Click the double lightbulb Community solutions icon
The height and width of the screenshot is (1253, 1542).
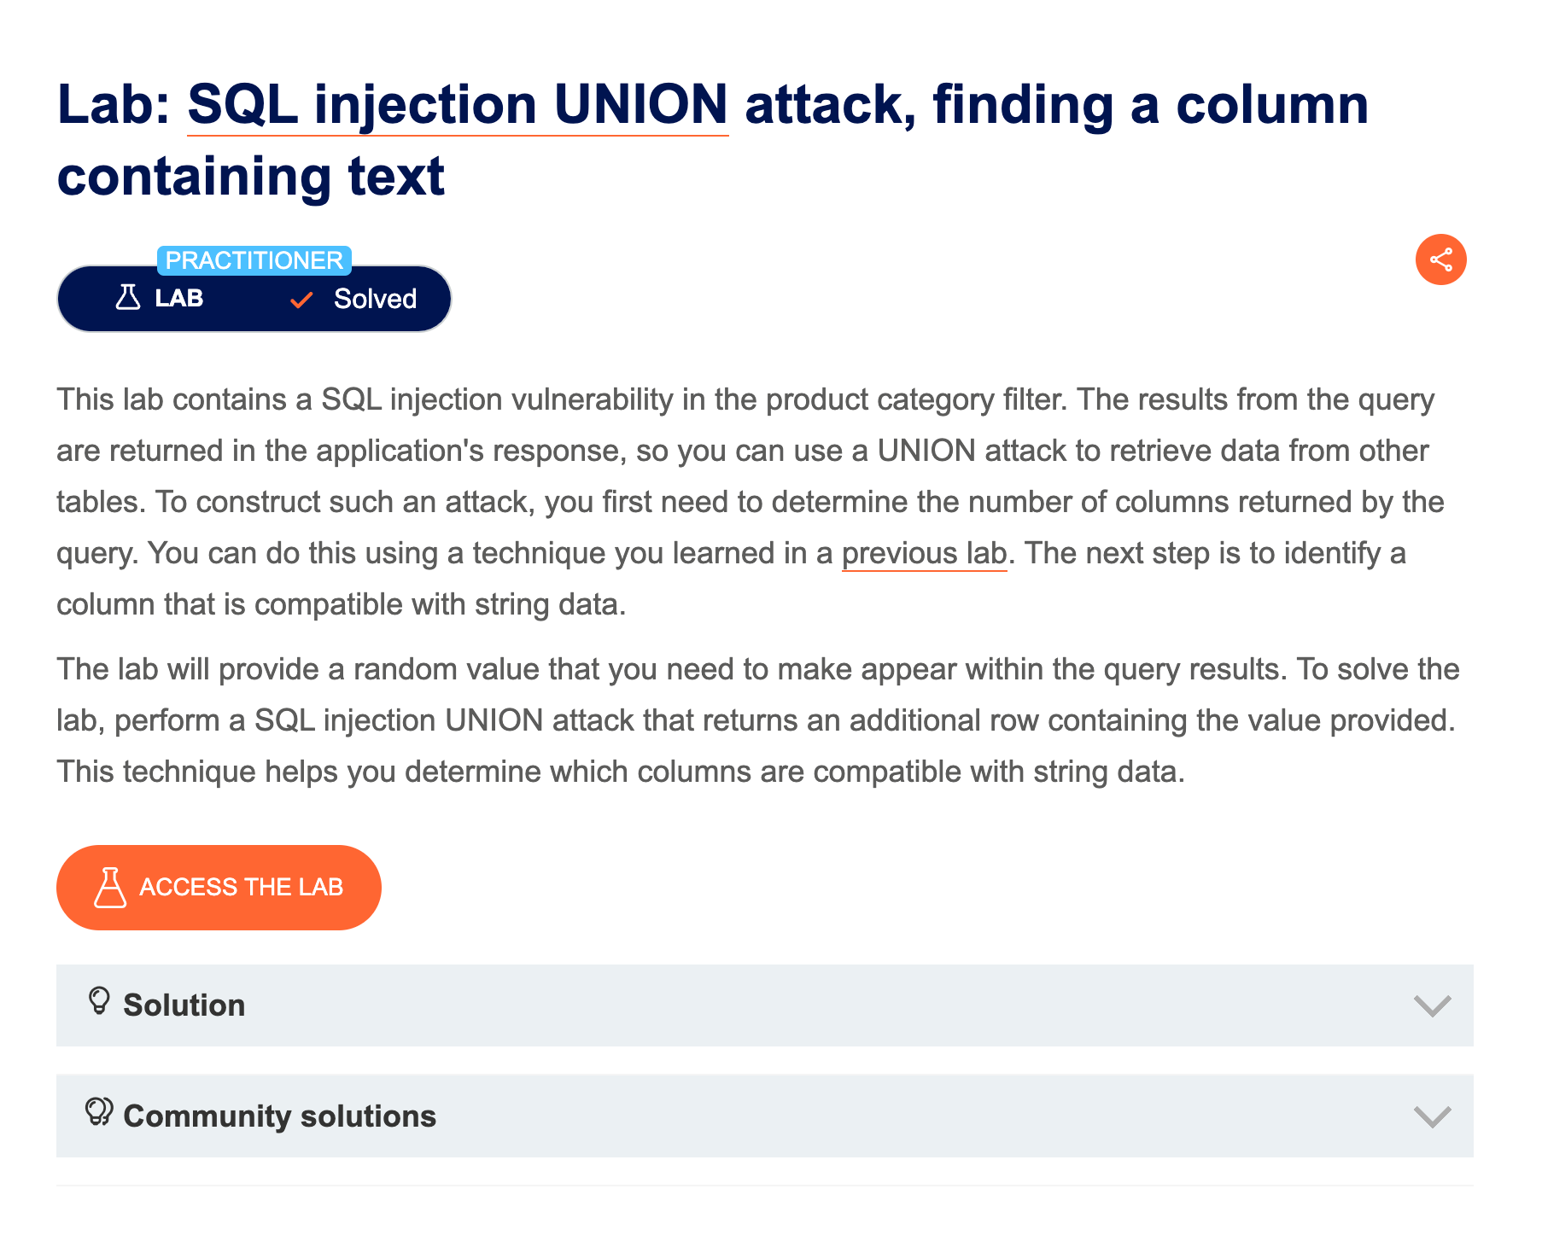click(99, 1112)
